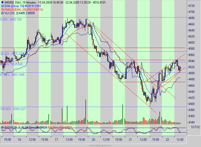Click the 38.20% Fibonacci retracement label
The height and width of the screenshot is (147, 201).
click(x=12, y=54)
